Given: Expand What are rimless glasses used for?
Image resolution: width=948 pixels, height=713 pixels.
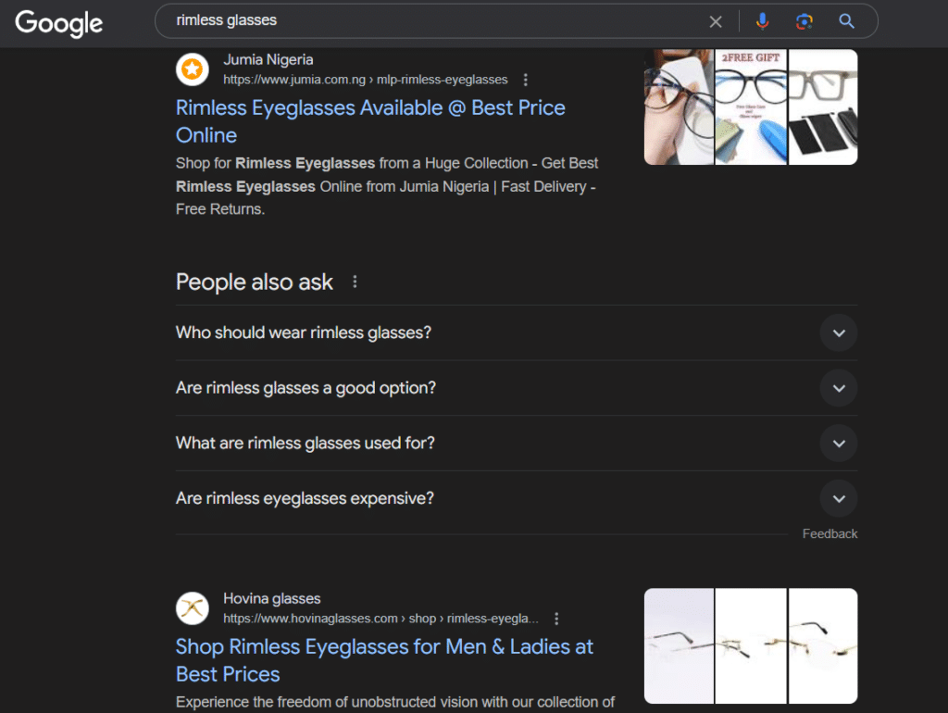Looking at the screenshot, I should pos(517,444).
